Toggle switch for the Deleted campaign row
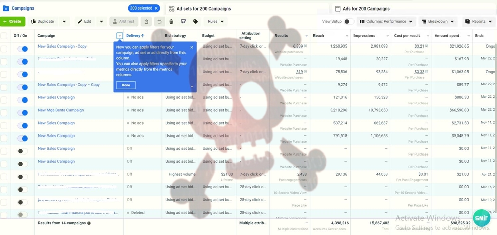This screenshot has width=497, height=235. coord(23,215)
